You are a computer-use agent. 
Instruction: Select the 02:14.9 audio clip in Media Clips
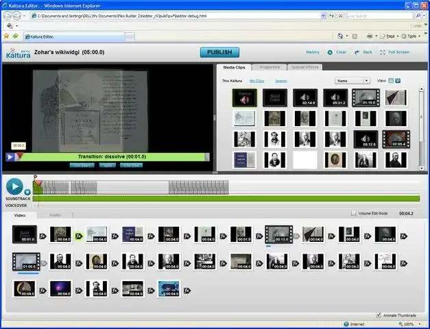[x=305, y=97]
